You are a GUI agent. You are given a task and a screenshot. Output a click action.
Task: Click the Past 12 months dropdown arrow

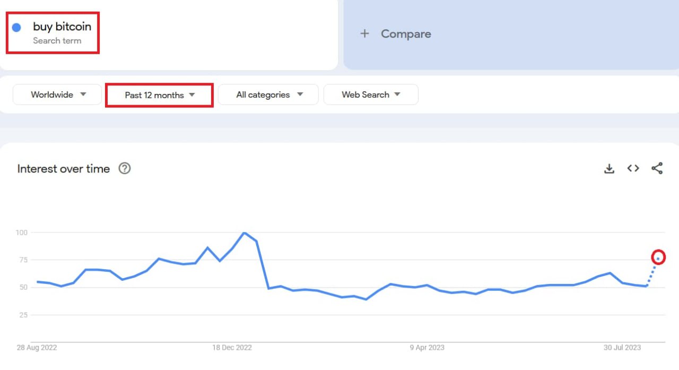pos(191,95)
